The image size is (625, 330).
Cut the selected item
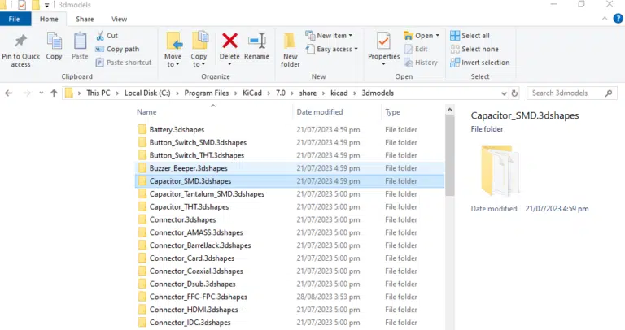click(107, 36)
